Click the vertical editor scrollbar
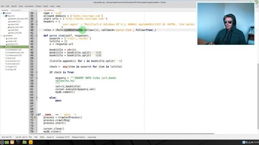259x145 pixels. click(x=258, y=96)
